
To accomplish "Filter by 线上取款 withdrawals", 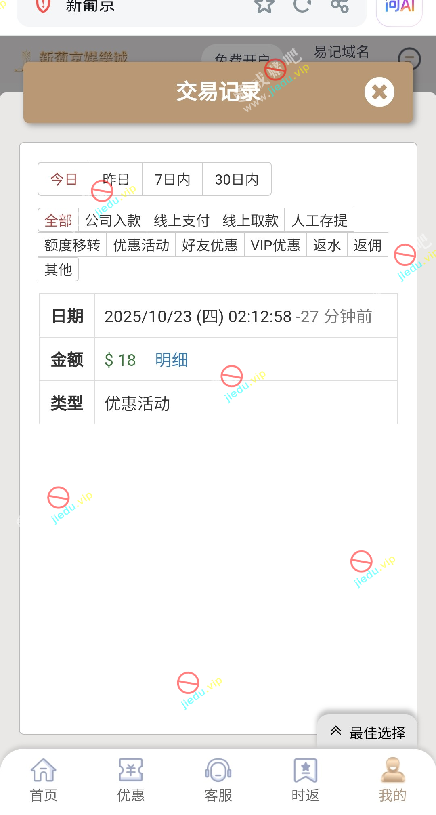I will click(x=250, y=221).
